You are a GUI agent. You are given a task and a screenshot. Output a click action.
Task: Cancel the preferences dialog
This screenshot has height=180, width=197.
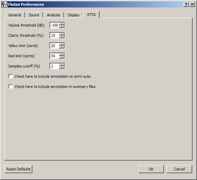(x=179, y=169)
